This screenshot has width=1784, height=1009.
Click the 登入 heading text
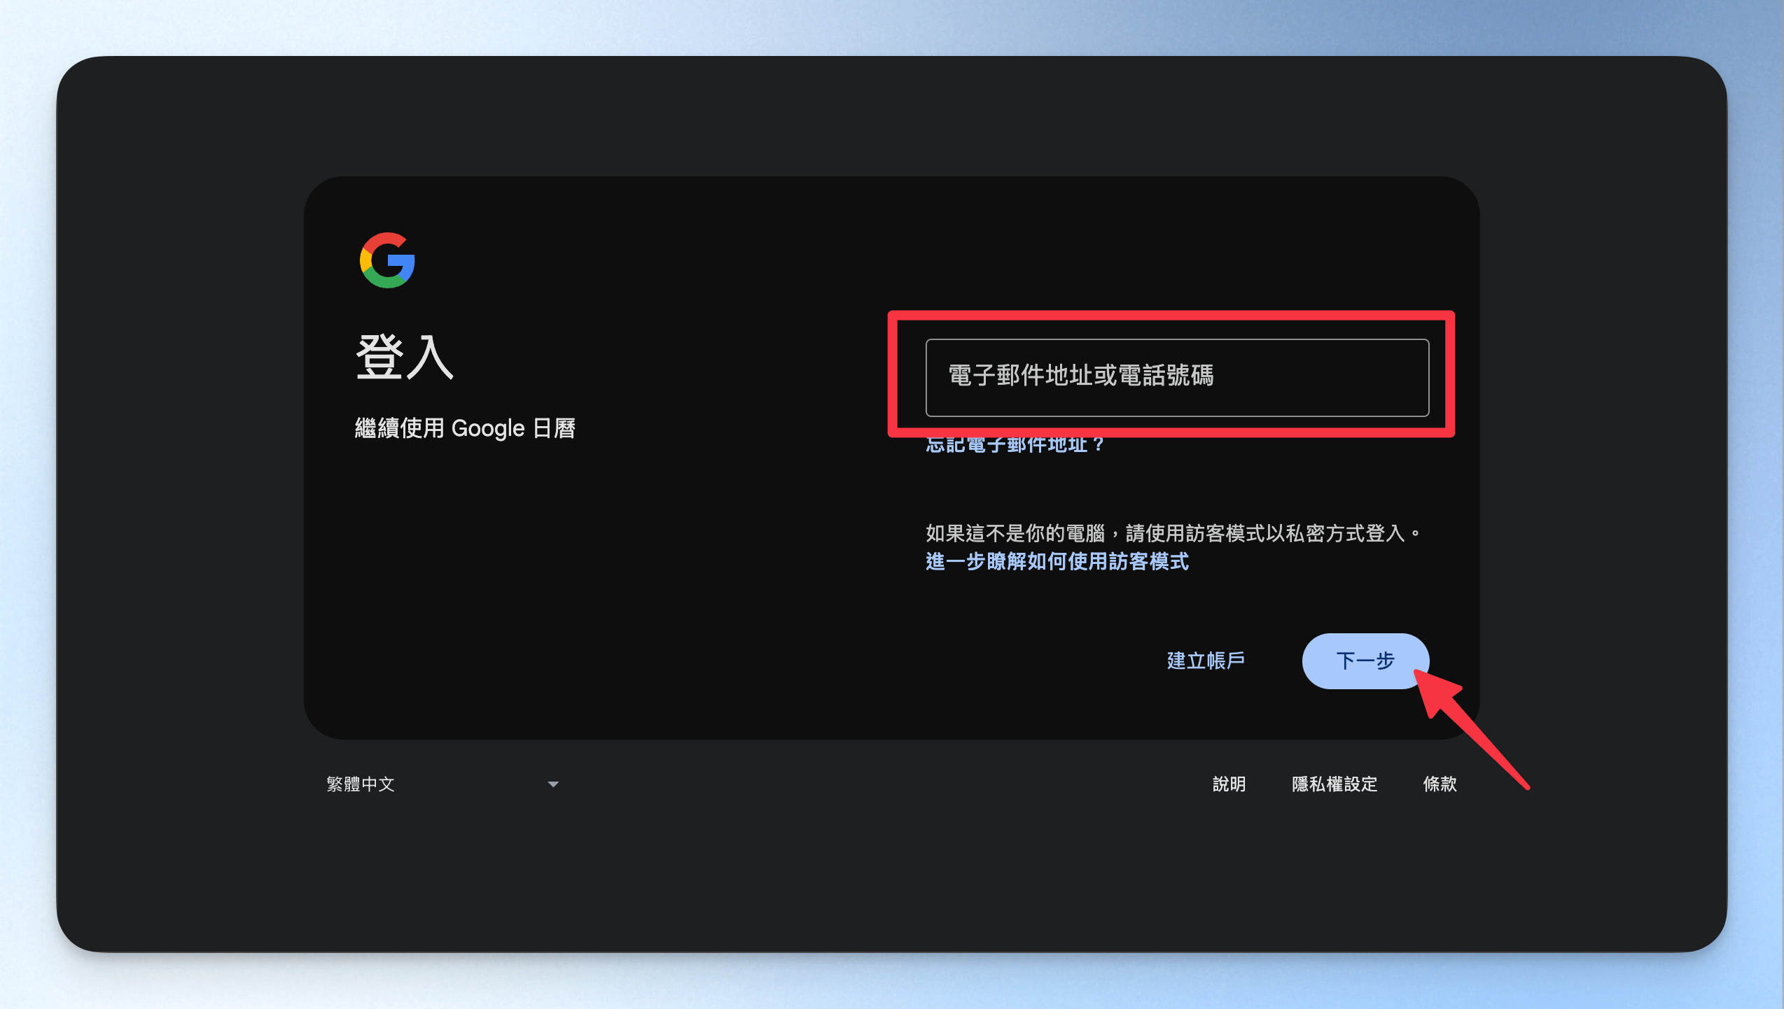pos(405,357)
